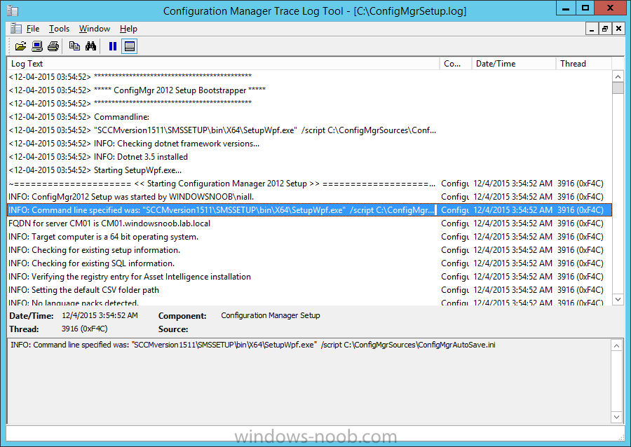Click the Thread cell of the 'FQDN for server' row
Image resolution: width=631 pixels, height=447 pixels.
(581, 223)
